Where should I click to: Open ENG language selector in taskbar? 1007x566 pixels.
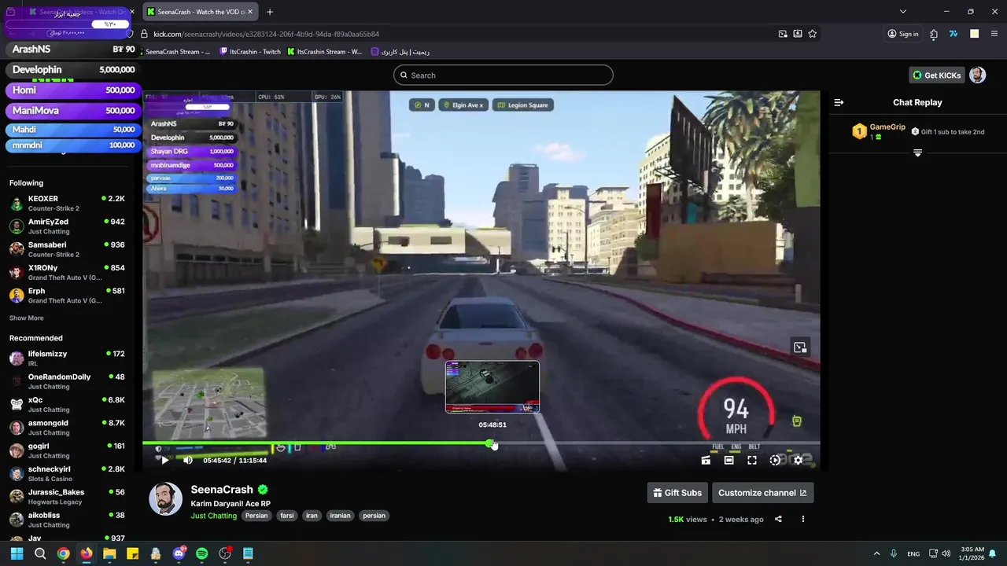913,553
